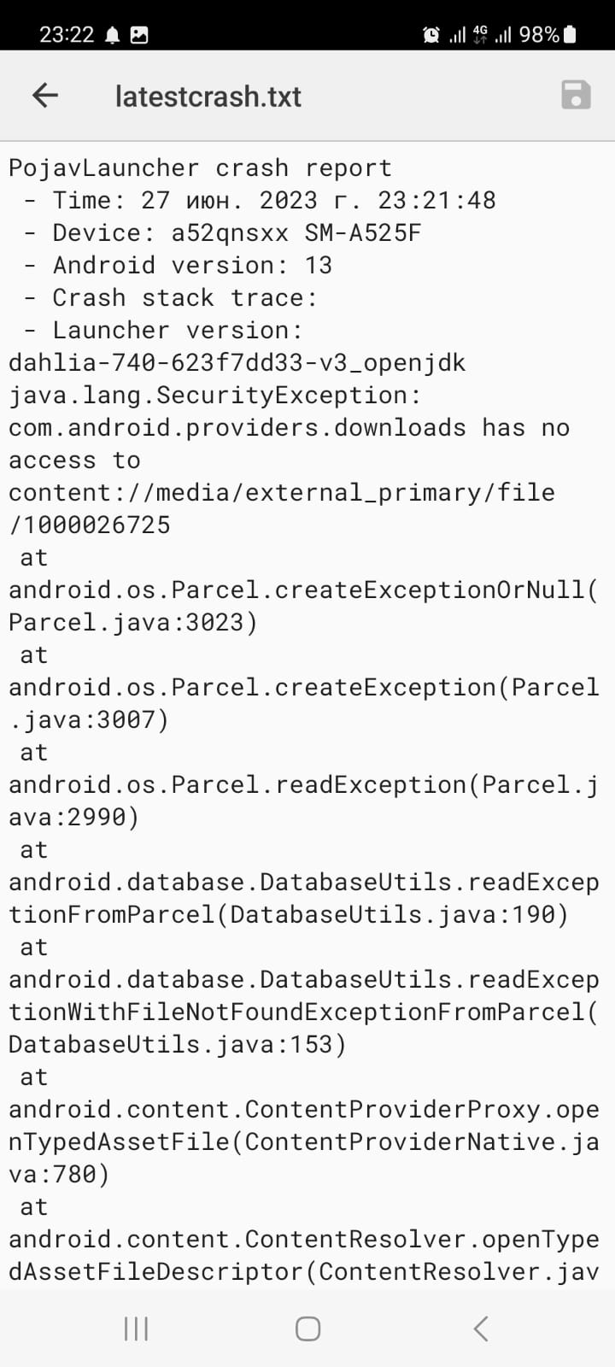Tap the save file icon
This screenshot has width=615, height=1367.
tap(575, 96)
